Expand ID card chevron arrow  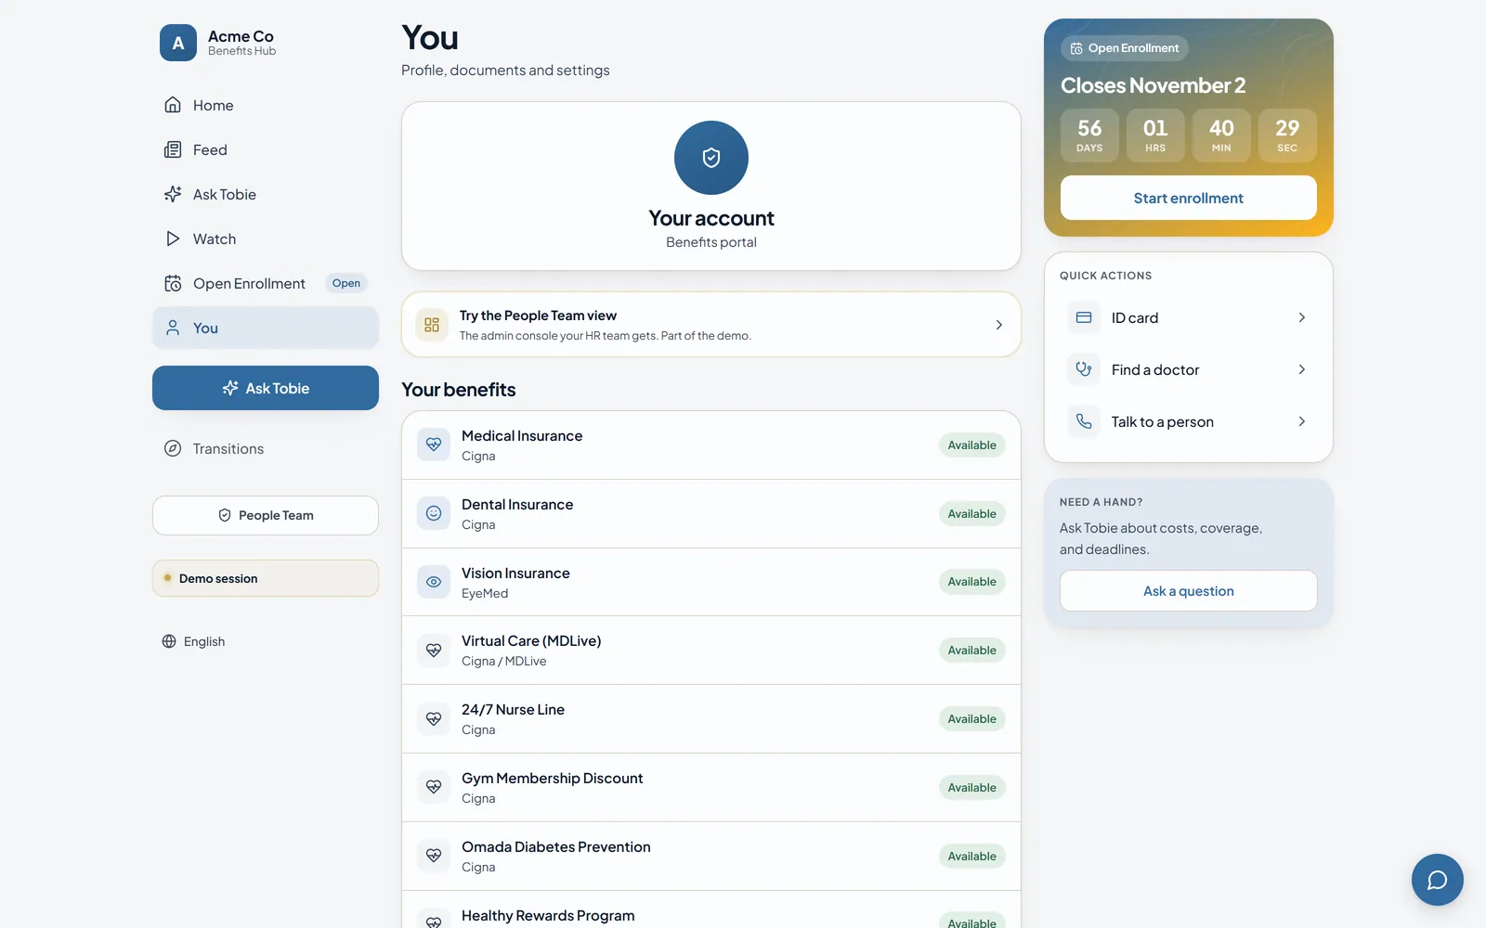click(x=1302, y=317)
